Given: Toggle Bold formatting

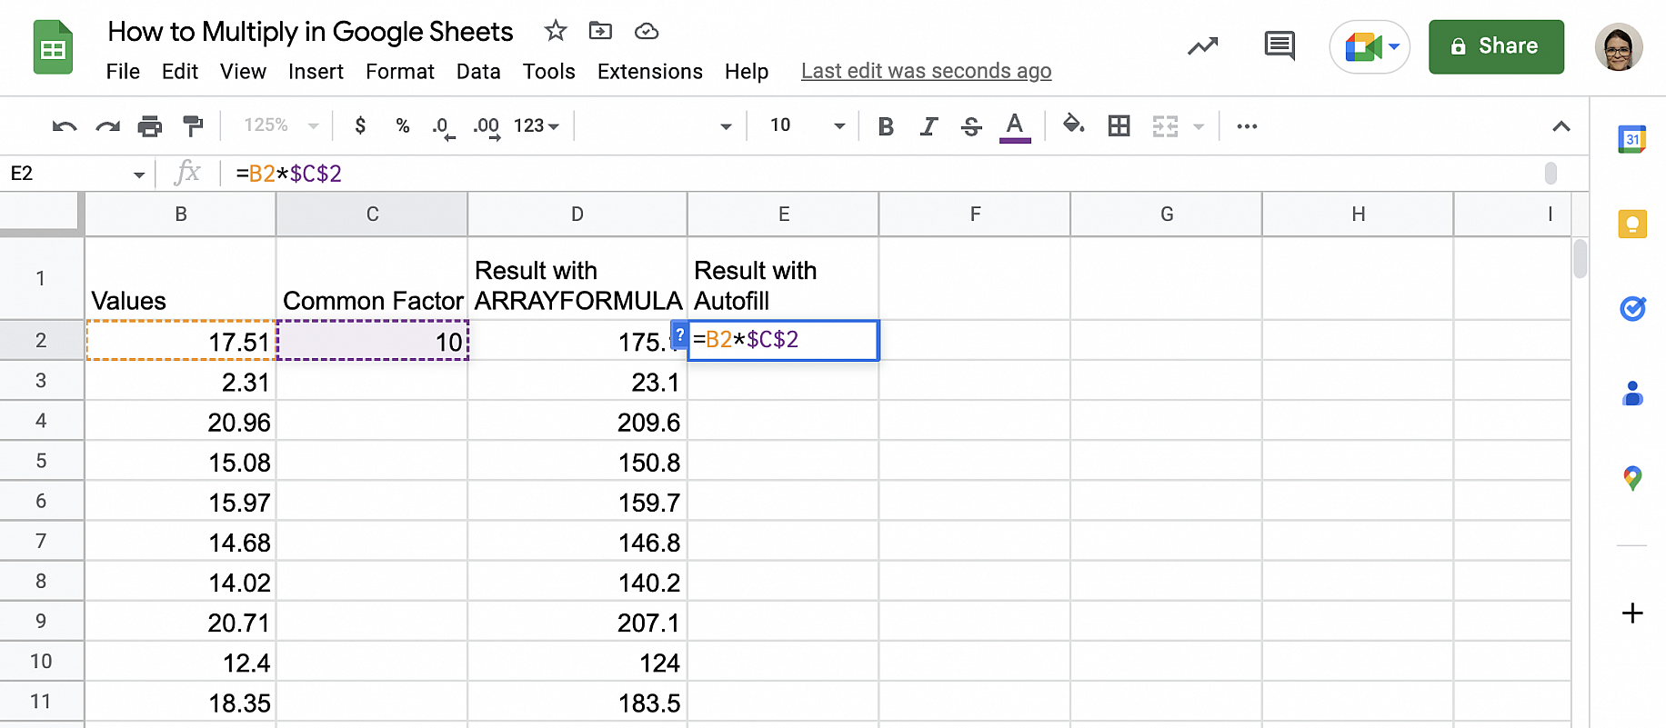Looking at the screenshot, I should click(x=885, y=126).
